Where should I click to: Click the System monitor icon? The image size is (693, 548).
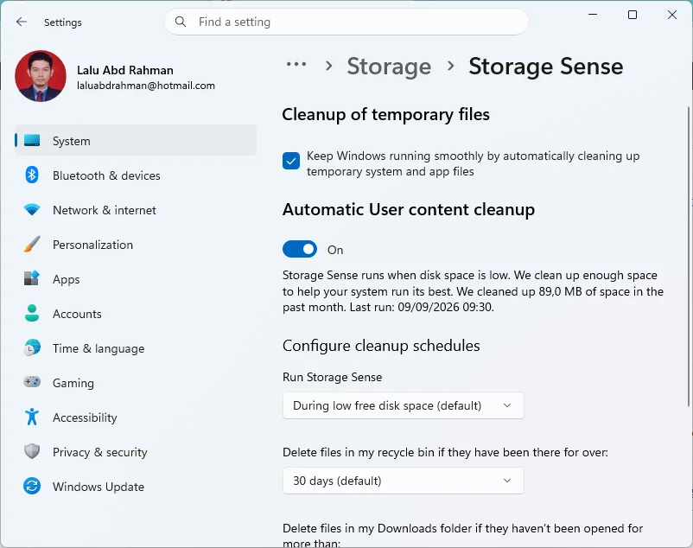[32, 141]
